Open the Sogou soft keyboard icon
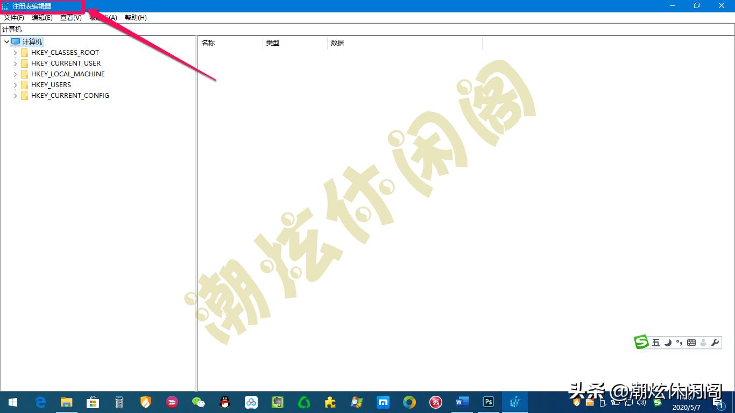This screenshot has height=413, width=735. tap(691, 343)
